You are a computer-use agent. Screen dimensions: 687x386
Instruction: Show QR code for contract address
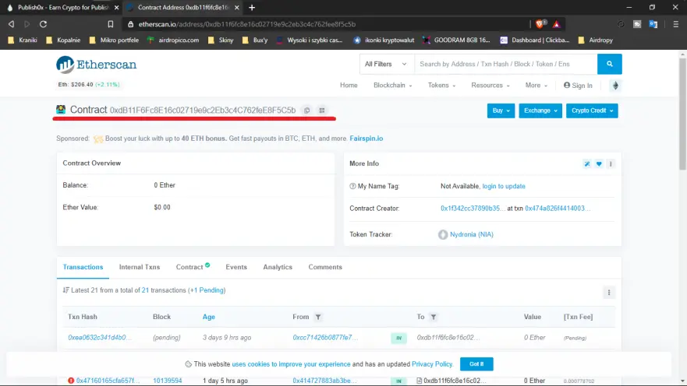pos(322,111)
